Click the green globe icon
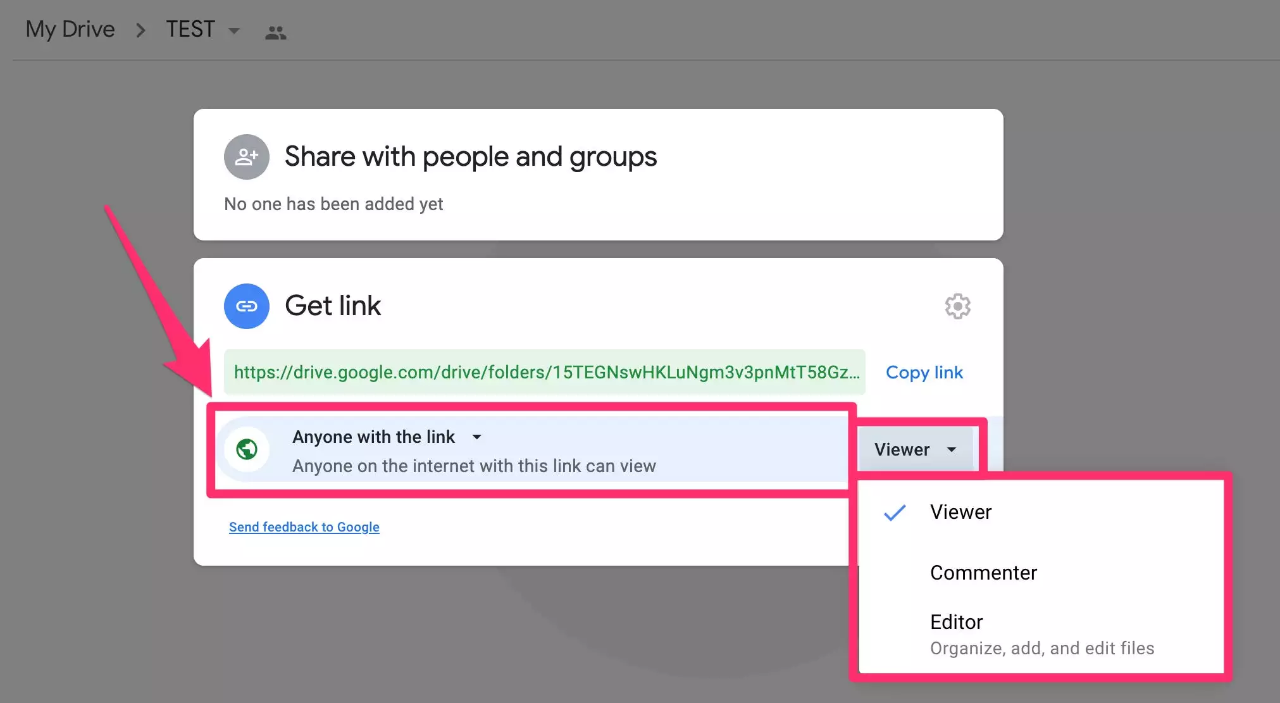1280x703 pixels. 247,449
